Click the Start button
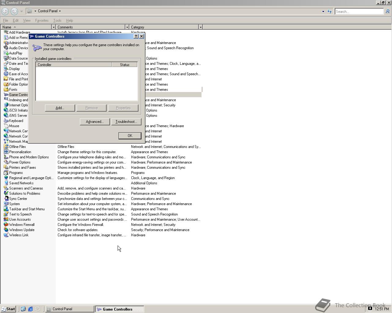Image resolution: width=392 pixels, height=313 pixels. pyautogui.click(x=8, y=309)
